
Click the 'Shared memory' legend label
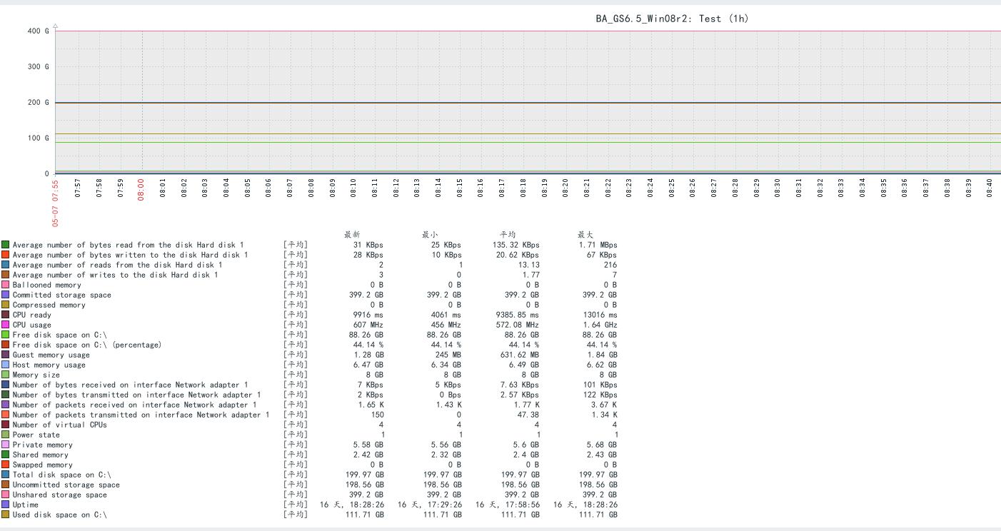[x=41, y=455]
